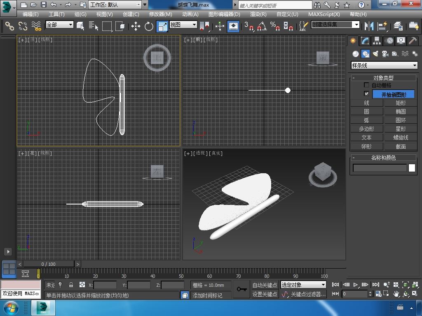Activate the Select and Rotate tool
The image size is (422, 316).
click(149, 26)
